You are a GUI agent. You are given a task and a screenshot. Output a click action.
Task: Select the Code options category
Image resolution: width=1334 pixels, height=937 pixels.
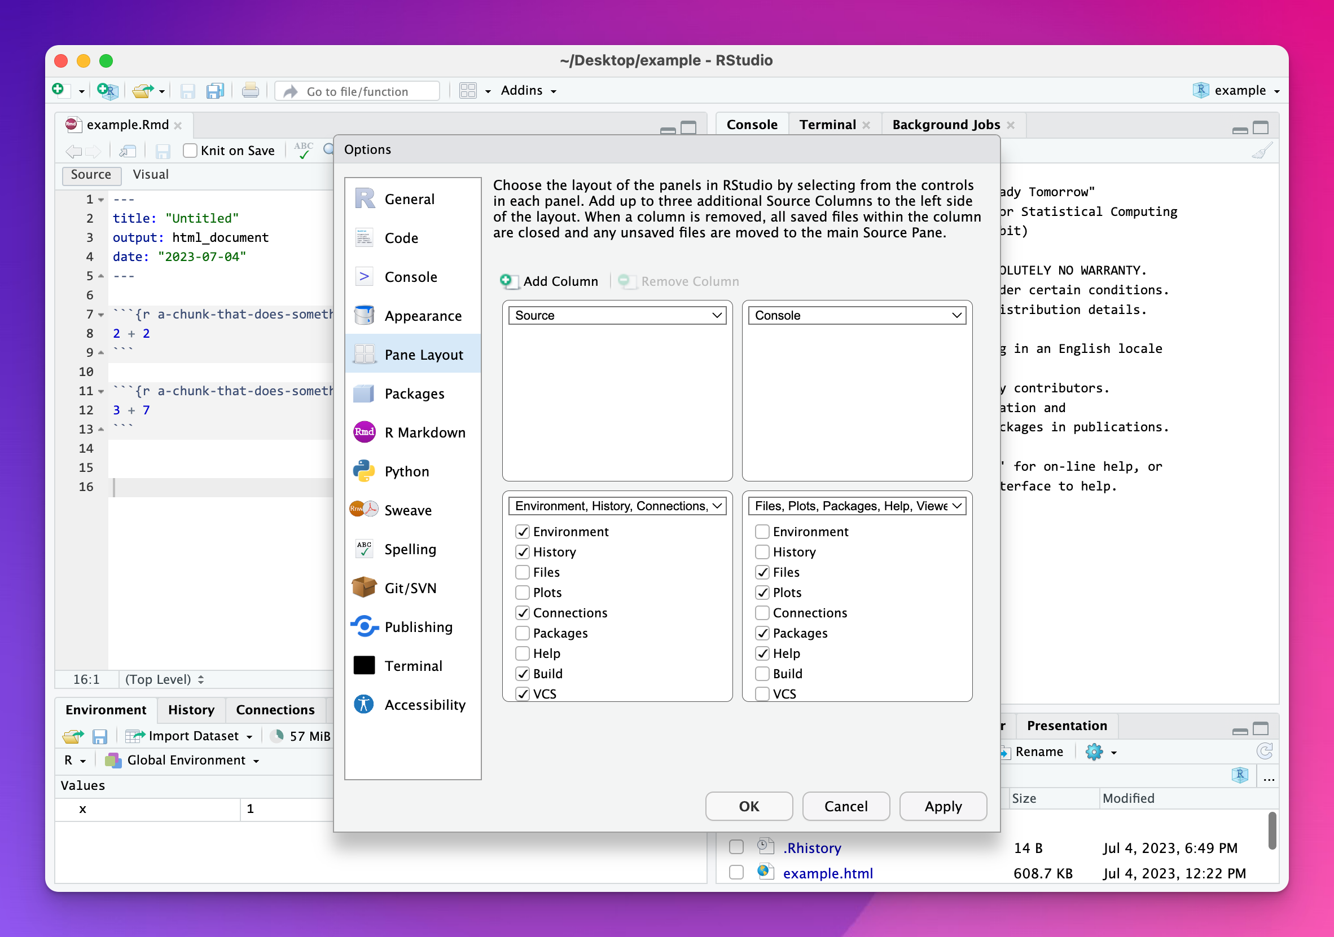[413, 238]
